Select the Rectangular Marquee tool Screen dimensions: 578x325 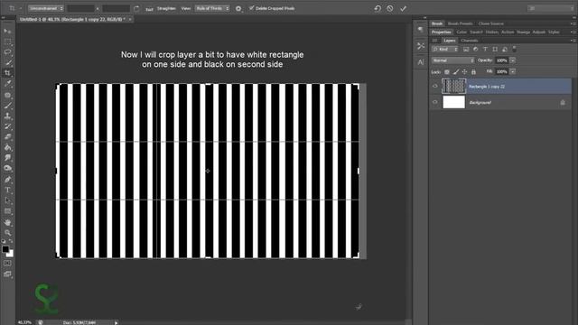7,42
